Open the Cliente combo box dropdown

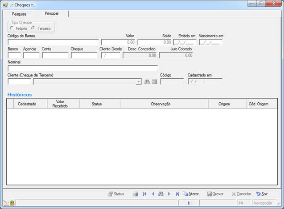pyautogui.click(x=139, y=82)
